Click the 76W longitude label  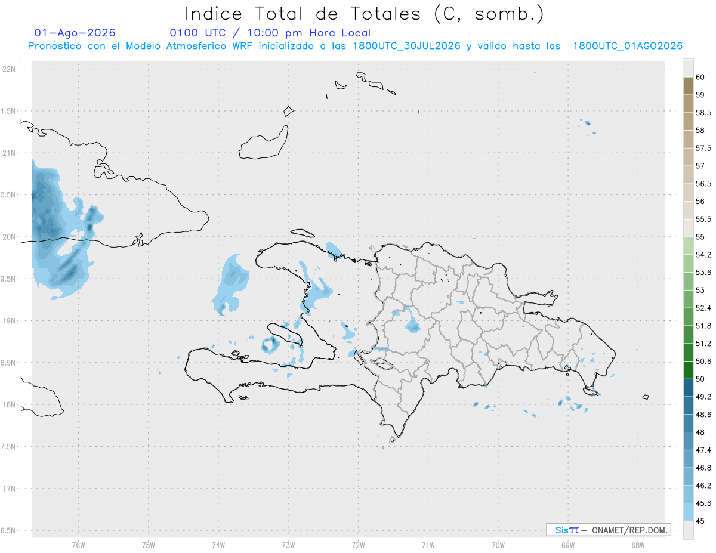tap(78, 545)
